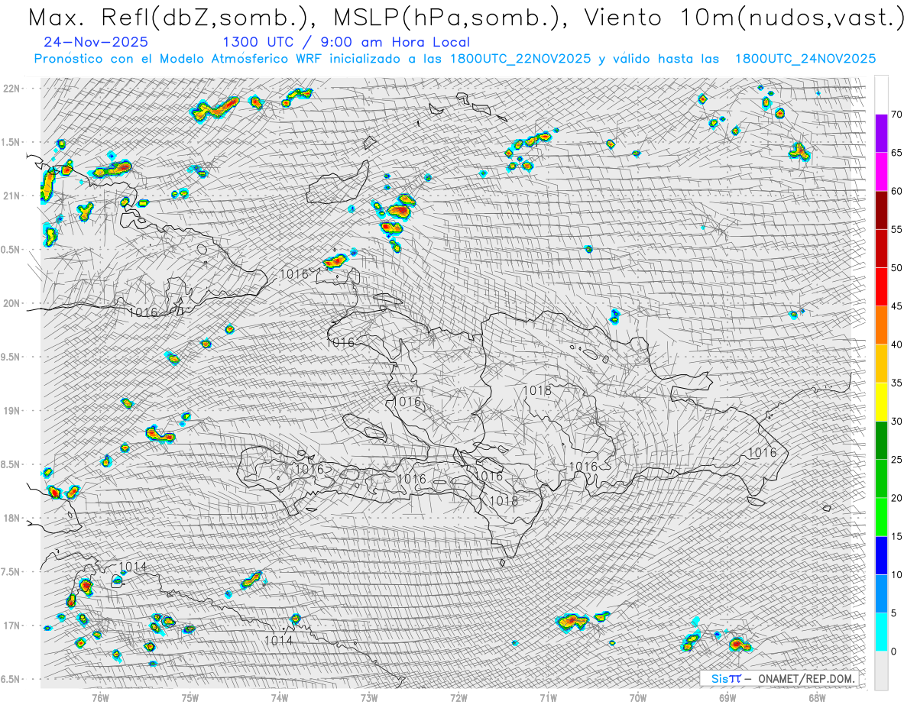Screen dimensions: 917x708
Task: Click the '68W' longitude axis label
Action: coord(817,697)
